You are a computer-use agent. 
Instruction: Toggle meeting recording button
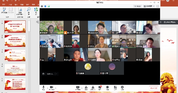point(107,88)
